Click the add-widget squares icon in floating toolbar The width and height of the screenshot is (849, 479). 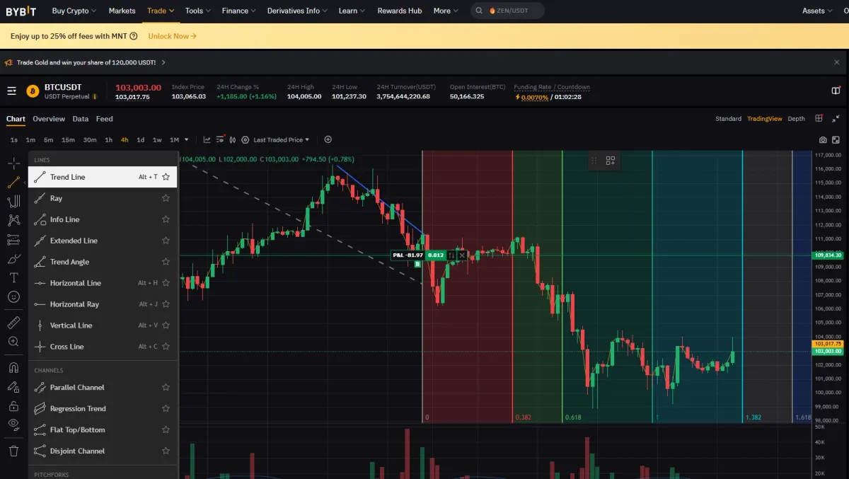[x=610, y=161]
